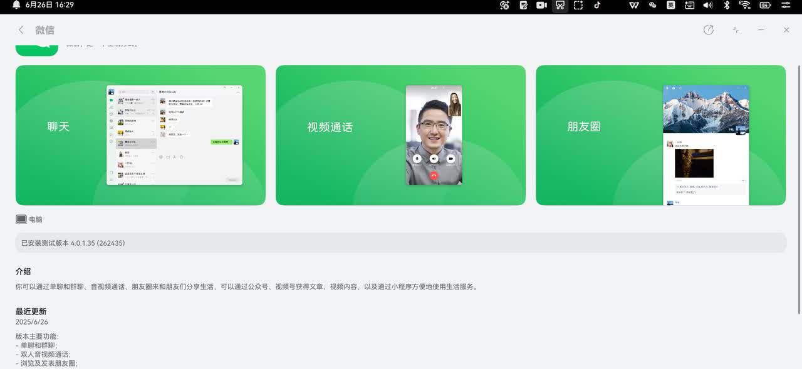Viewport: 802px width, 369px height.
Task: Click the computer icon beside 电脑
Action: click(21, 220)
